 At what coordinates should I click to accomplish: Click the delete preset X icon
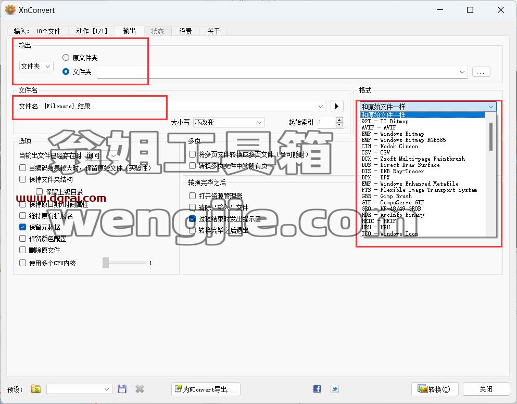pyautogui.click(x=140, y=389)
